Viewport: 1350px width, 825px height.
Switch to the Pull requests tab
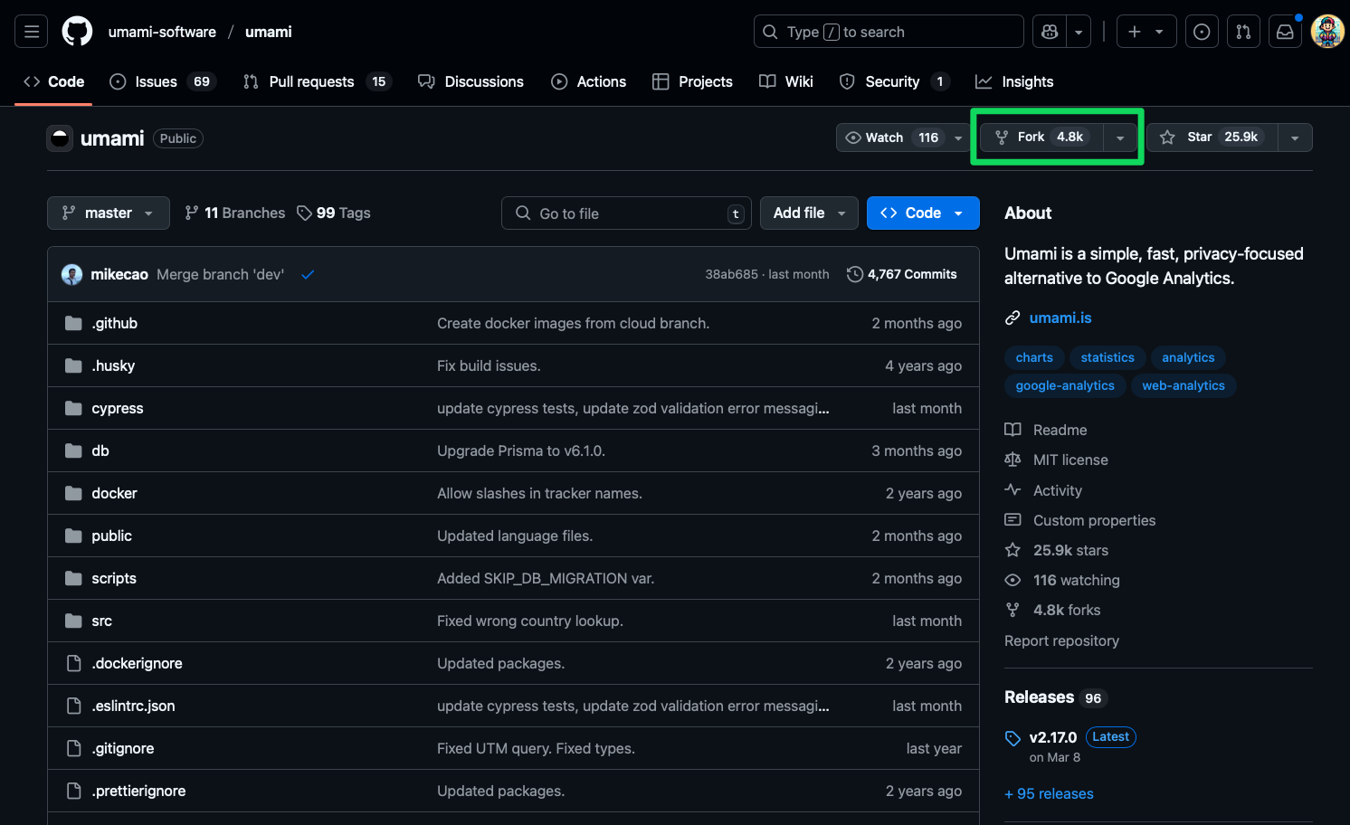tap(317, 81)
